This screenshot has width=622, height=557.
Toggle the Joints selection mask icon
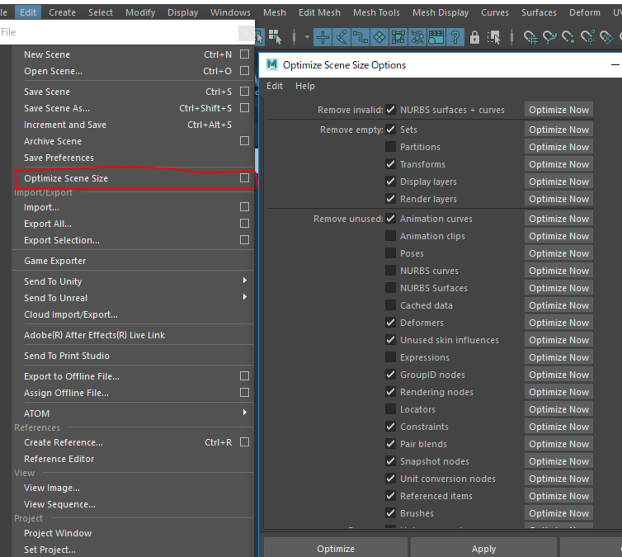pos(342,37)
